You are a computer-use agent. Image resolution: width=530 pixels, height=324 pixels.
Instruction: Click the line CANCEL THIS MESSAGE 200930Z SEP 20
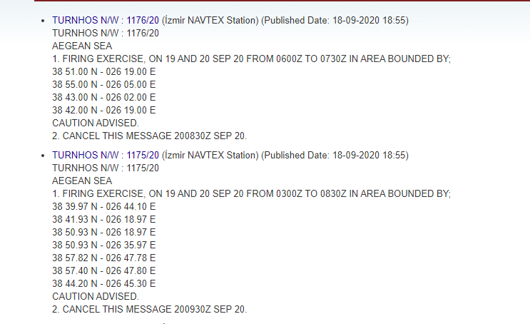pos(149,310)
